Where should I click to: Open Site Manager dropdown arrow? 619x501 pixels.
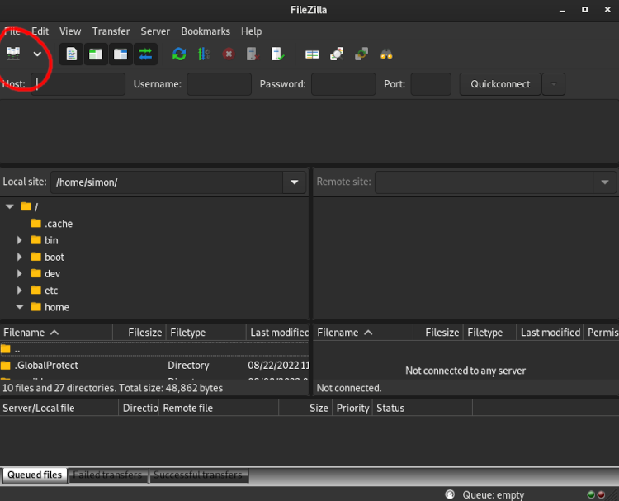click(x=37, y=54)
